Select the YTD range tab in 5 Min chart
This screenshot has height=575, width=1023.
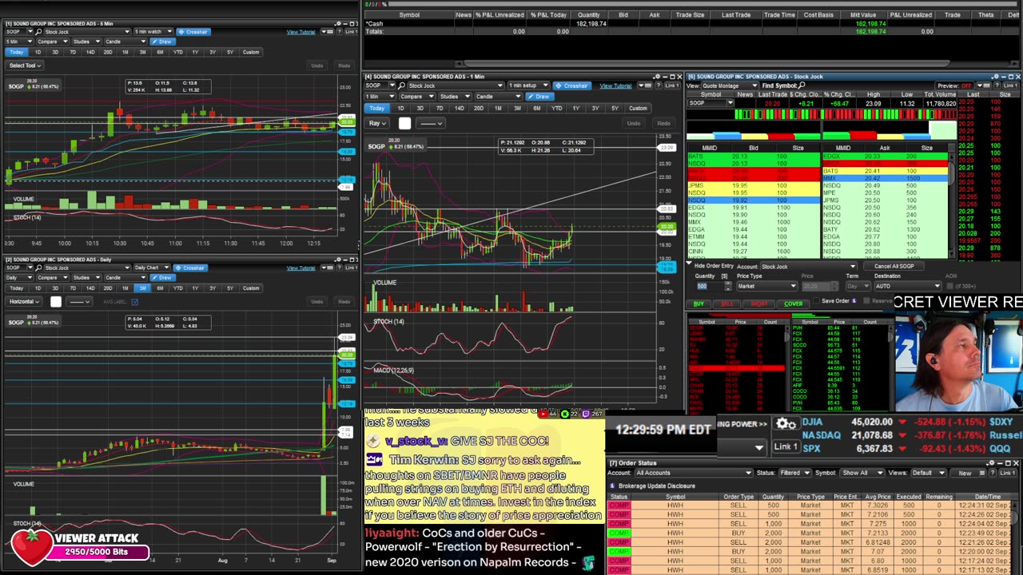[177, 53]
